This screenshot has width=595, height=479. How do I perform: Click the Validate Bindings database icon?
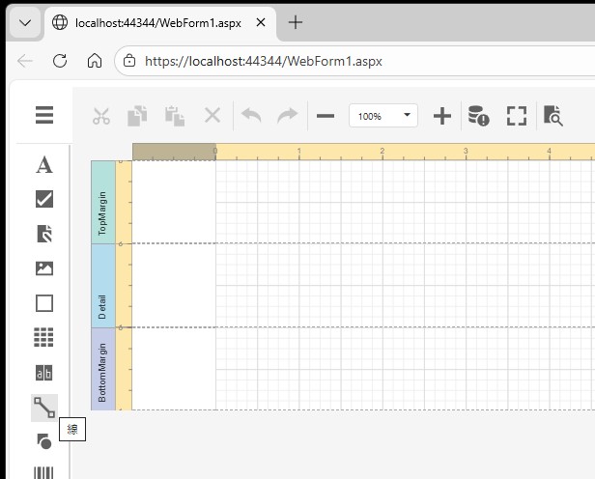478,116
